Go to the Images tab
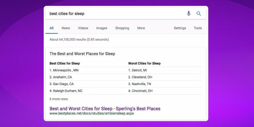The image size is (254, 127). [102, 28]
